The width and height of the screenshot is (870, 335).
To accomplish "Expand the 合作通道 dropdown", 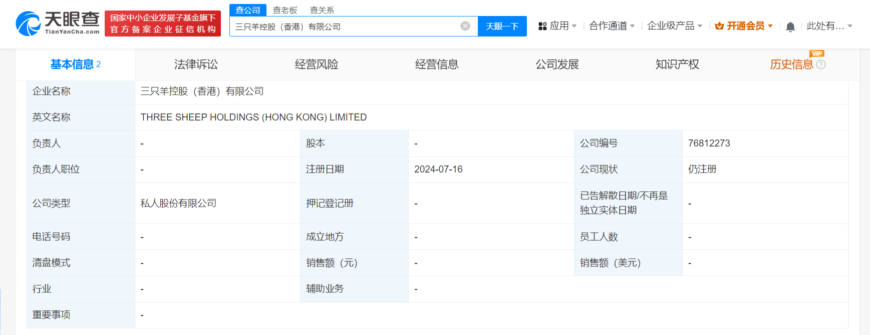I will [612, 26].
